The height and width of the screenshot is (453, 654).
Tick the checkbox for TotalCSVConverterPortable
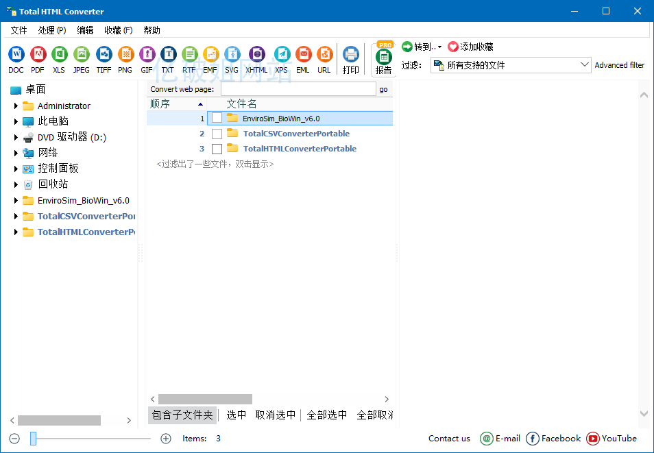(217, 133)
